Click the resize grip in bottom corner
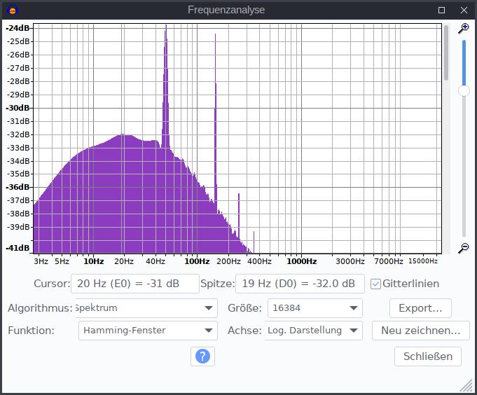Viewport: 477px width, 395px height. click(466, 385)
